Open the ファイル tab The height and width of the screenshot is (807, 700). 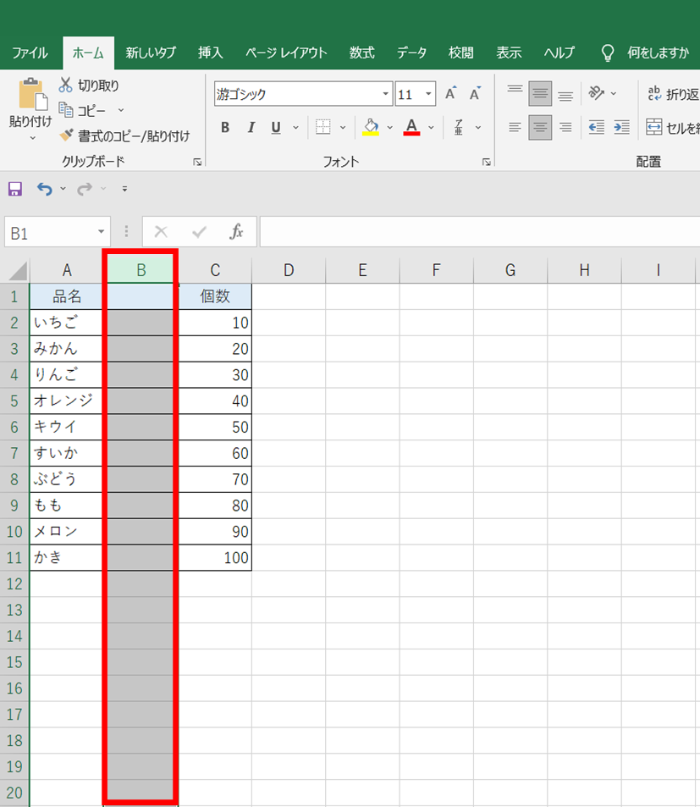pos(30,53)
